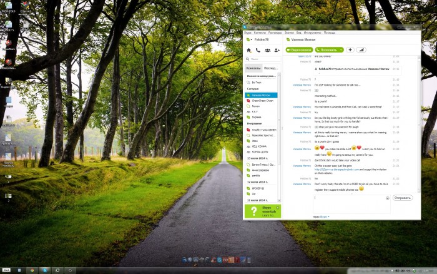Open the Разговоры menu
This screenshot has height=274, width=437.
pos(275,33)
